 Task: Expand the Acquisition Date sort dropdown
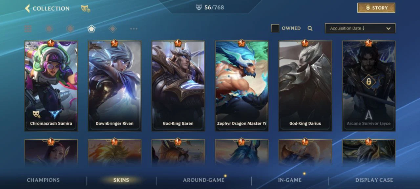360,28
